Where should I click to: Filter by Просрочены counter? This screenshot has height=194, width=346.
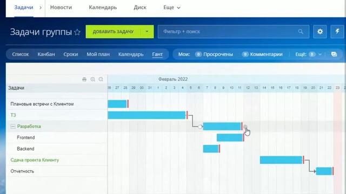(214, 54)
